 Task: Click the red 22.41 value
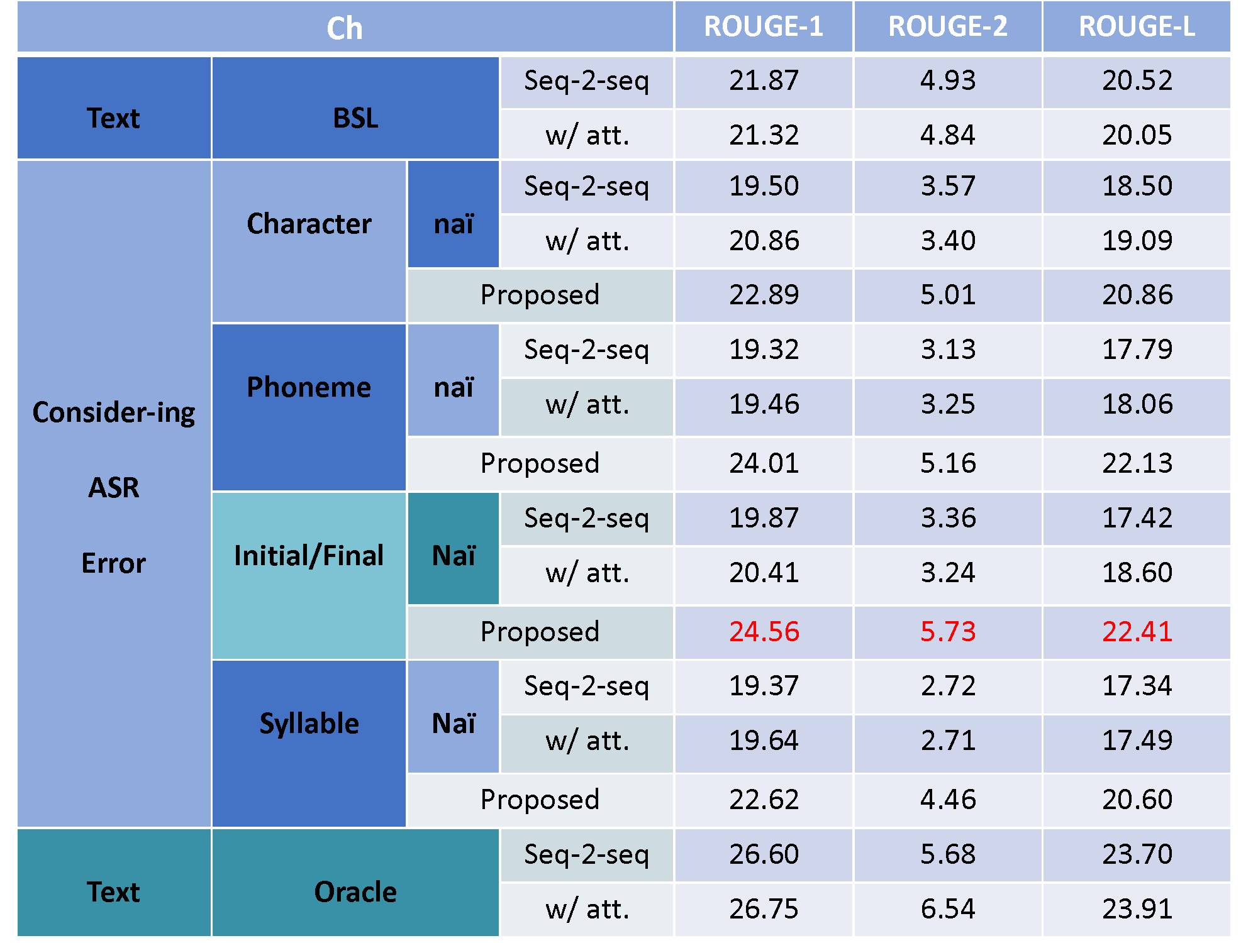1137,632
